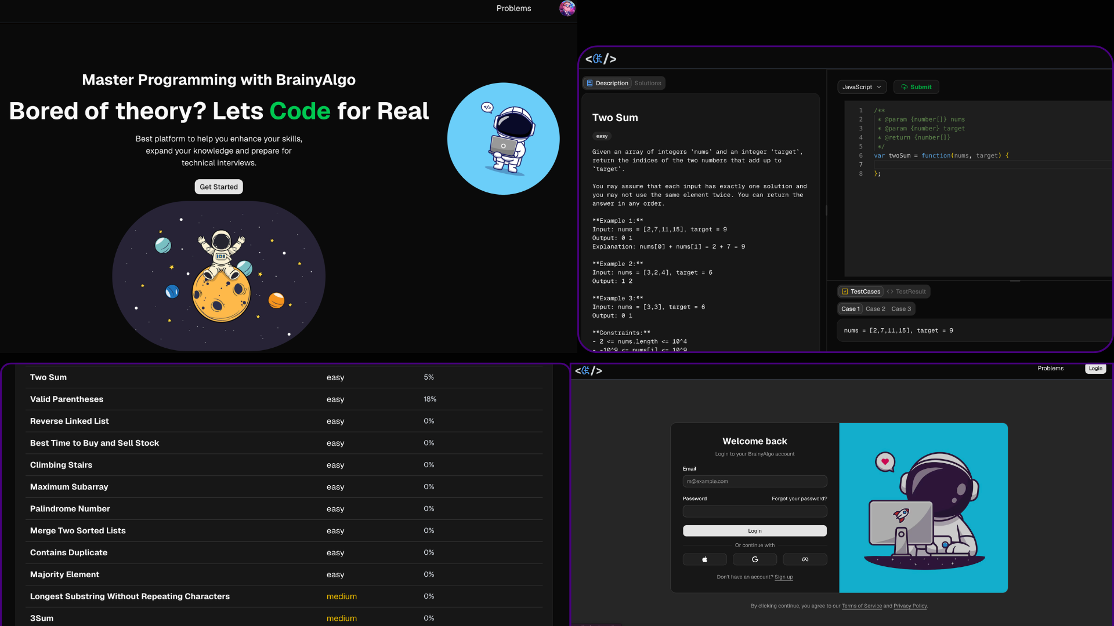This screenshot has width=1114, height=626.
Task: Click the cloud upload icon on Submit
Action: click(x=904, y=87)
